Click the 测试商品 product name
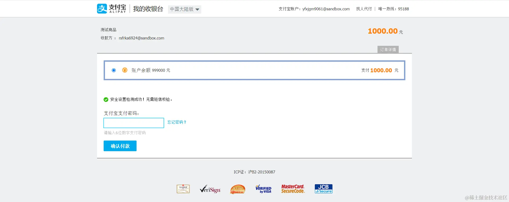The image size is (509, 202). (x=108, y=30)
